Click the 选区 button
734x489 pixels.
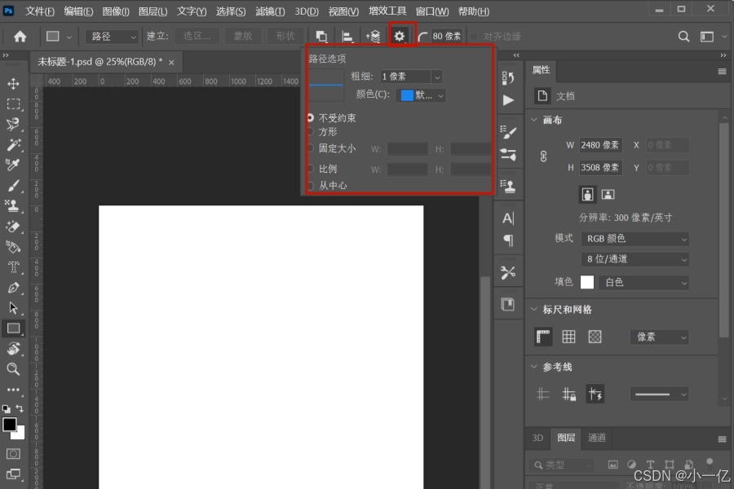197,37
